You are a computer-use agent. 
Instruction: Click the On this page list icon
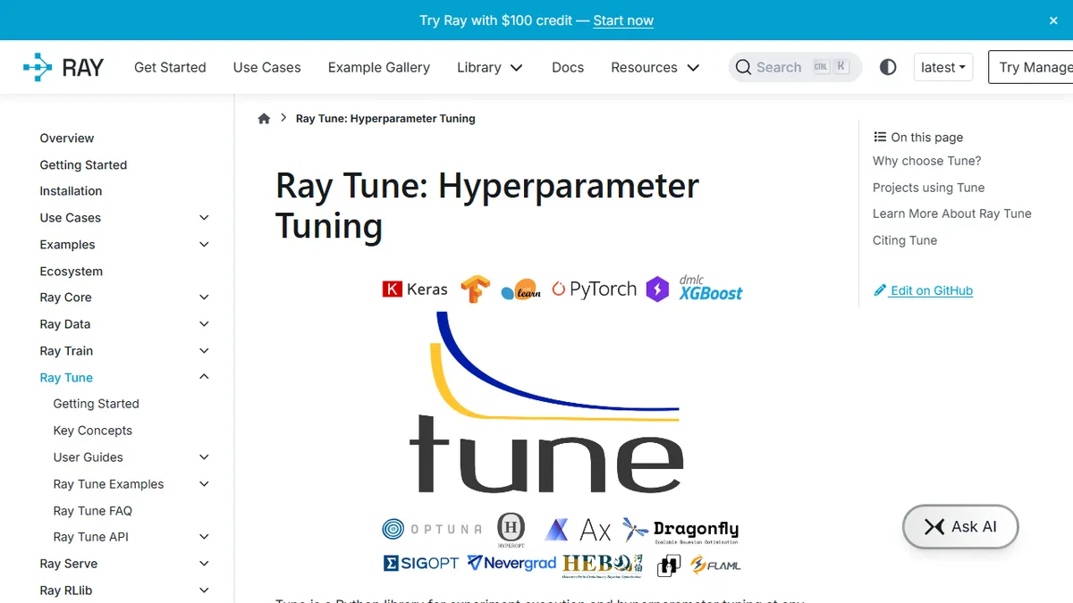pyautogui.click(x=880, y=137)
